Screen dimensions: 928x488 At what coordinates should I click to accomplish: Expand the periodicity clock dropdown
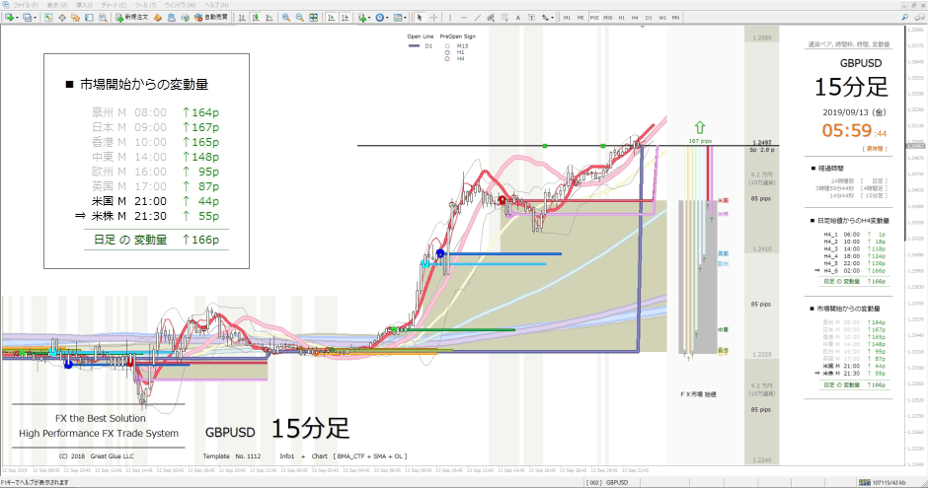pyautogui.click(x=387, y=18)
